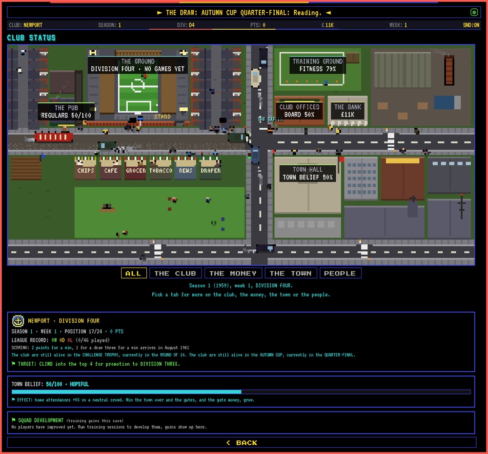This screenshot has height=454, width=488.
Task: Click the CHIPS shop stall
Action: coord(85,168)
